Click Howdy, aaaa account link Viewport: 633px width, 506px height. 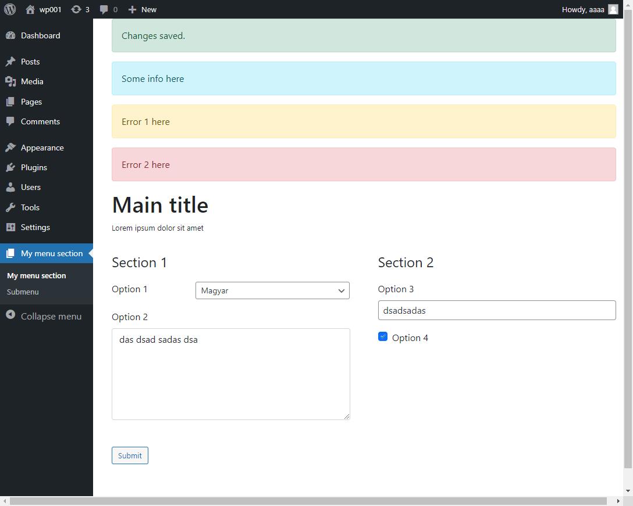pyautogui.click(x=583, y=10)
